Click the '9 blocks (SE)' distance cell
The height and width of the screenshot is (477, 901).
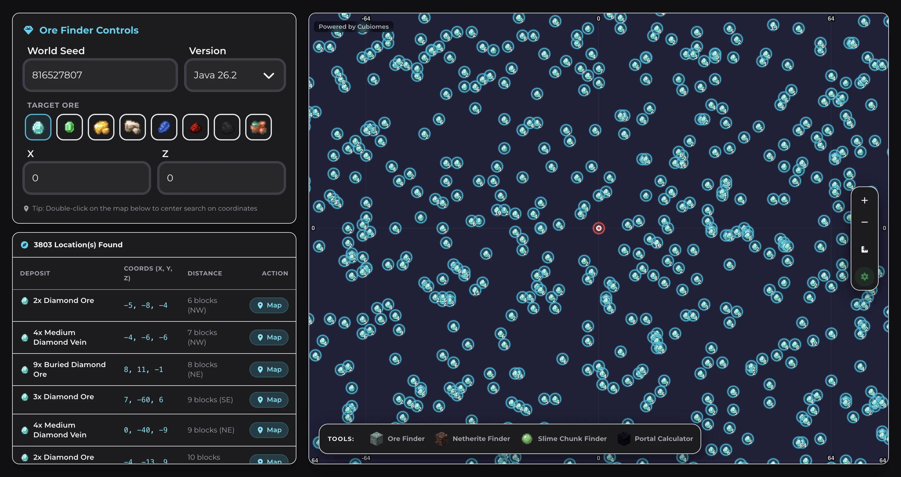click(210, 400)
